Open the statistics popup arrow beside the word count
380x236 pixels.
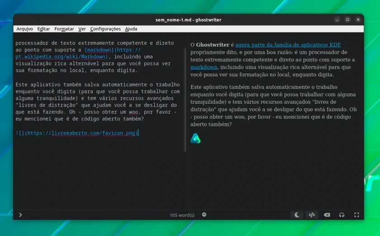pos(204,215)
